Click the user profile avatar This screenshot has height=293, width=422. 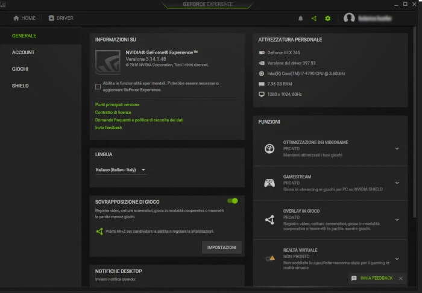click(349, 18)
